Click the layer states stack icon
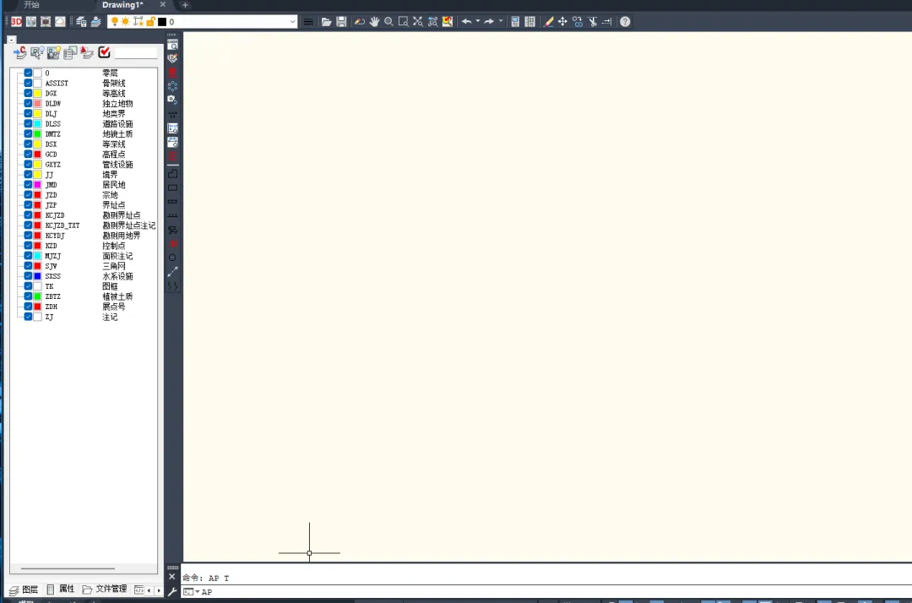 point(96,21)
